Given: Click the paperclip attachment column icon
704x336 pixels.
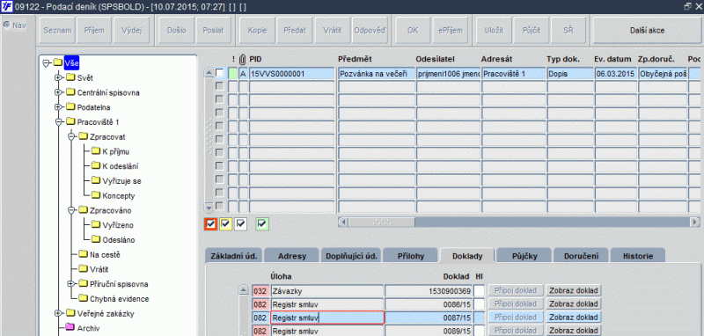Looking at the screenshot, I should [x=243, y=59].
